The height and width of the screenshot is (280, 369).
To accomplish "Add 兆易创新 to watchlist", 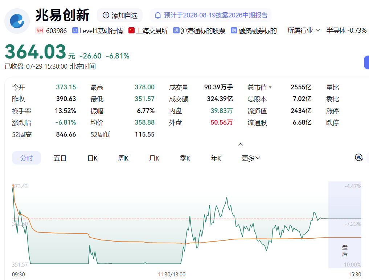I will pyautogui.click(x=120, y=15).
